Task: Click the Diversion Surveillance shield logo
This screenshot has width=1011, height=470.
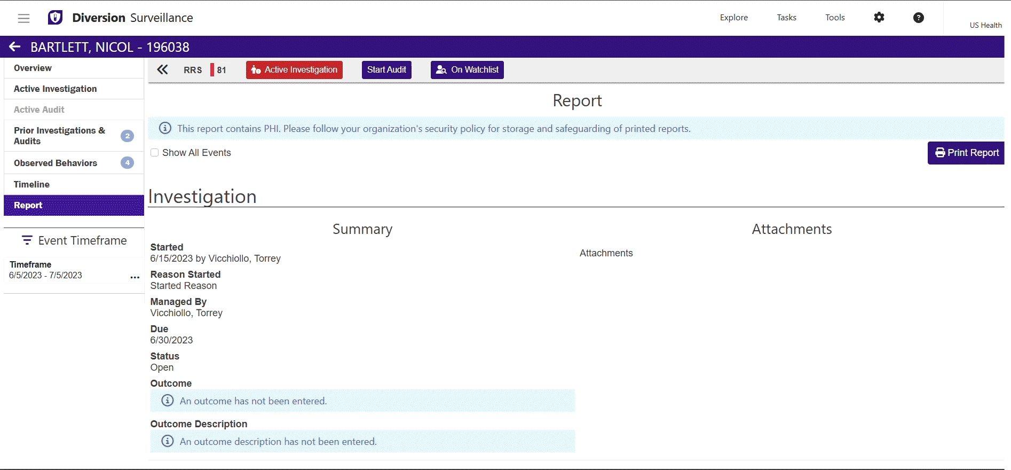Action: click(55, 18)
